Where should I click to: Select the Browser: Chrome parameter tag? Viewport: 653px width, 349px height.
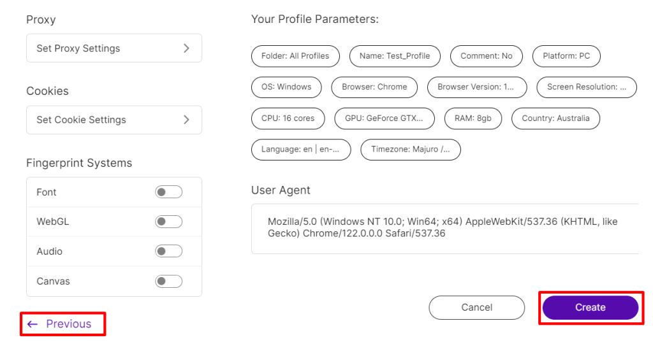[374, 87]
